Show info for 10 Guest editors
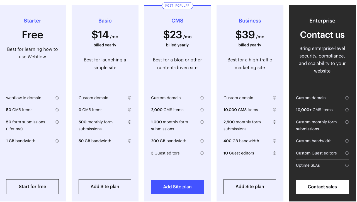This screenshot has height=202, width=357. pyautogui.click(x=275, y=153)
